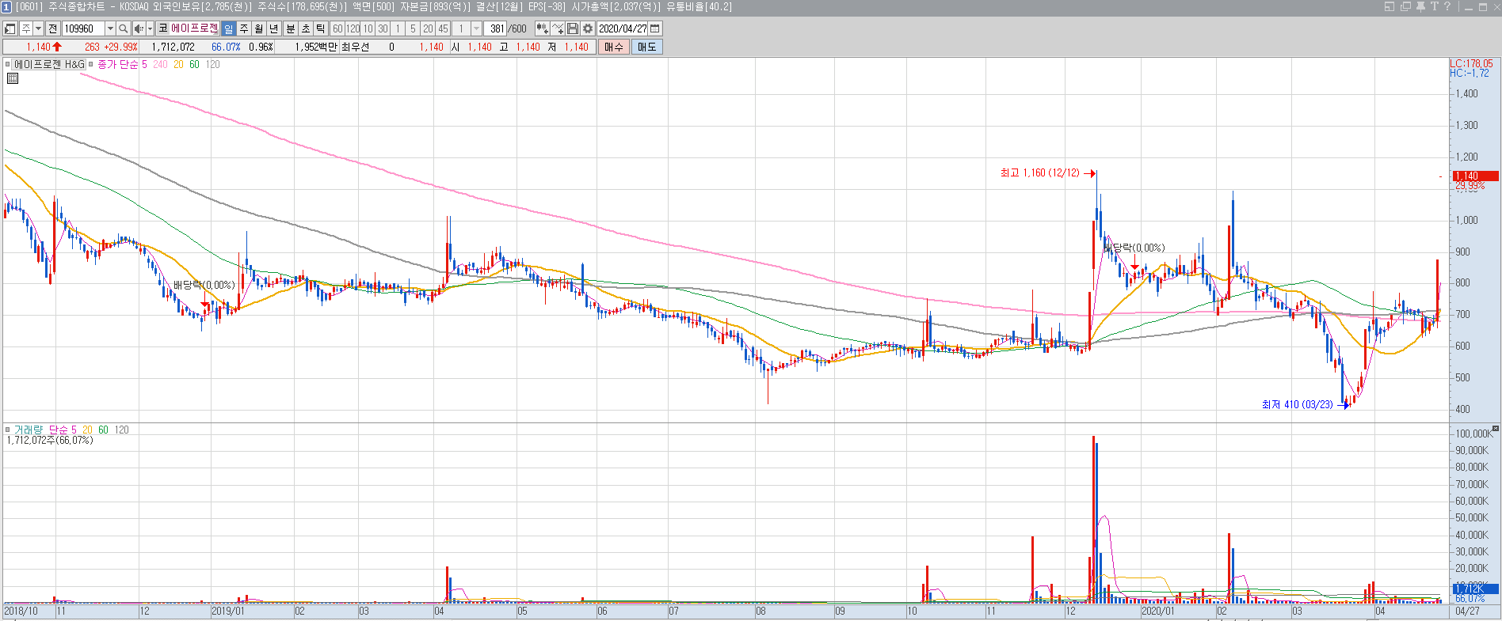Screen dimensions: 1502x621
Task: Click the magnifier stock search icon
Action: click(124, 28)
